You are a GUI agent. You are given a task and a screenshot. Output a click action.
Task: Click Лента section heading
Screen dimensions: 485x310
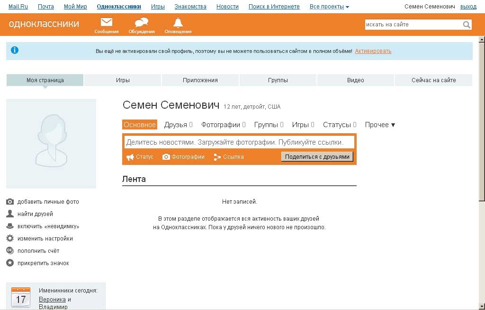[x=134, y=179]
